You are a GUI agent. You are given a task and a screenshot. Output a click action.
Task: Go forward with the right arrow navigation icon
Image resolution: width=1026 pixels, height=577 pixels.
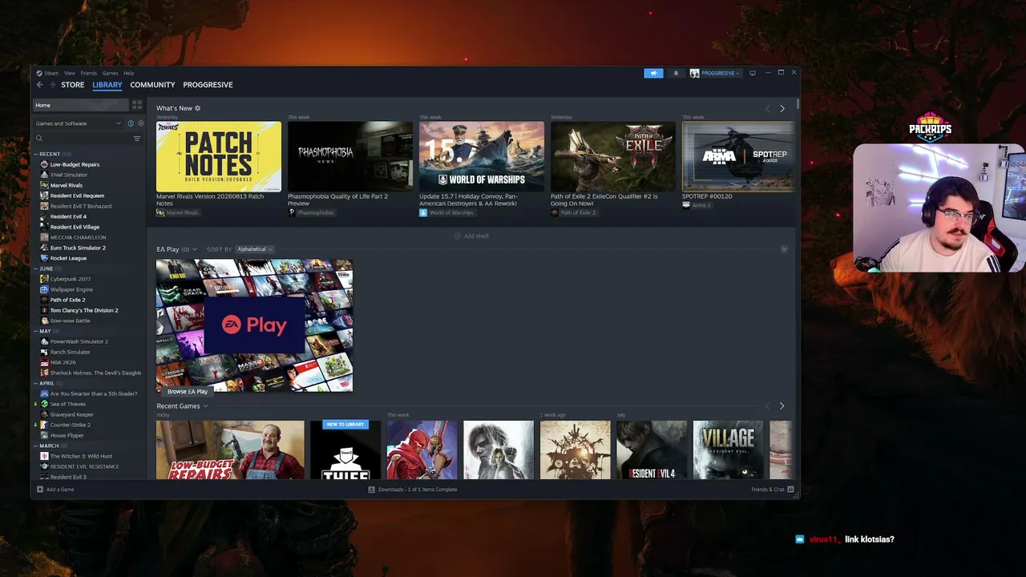click(x=52, y=85)
